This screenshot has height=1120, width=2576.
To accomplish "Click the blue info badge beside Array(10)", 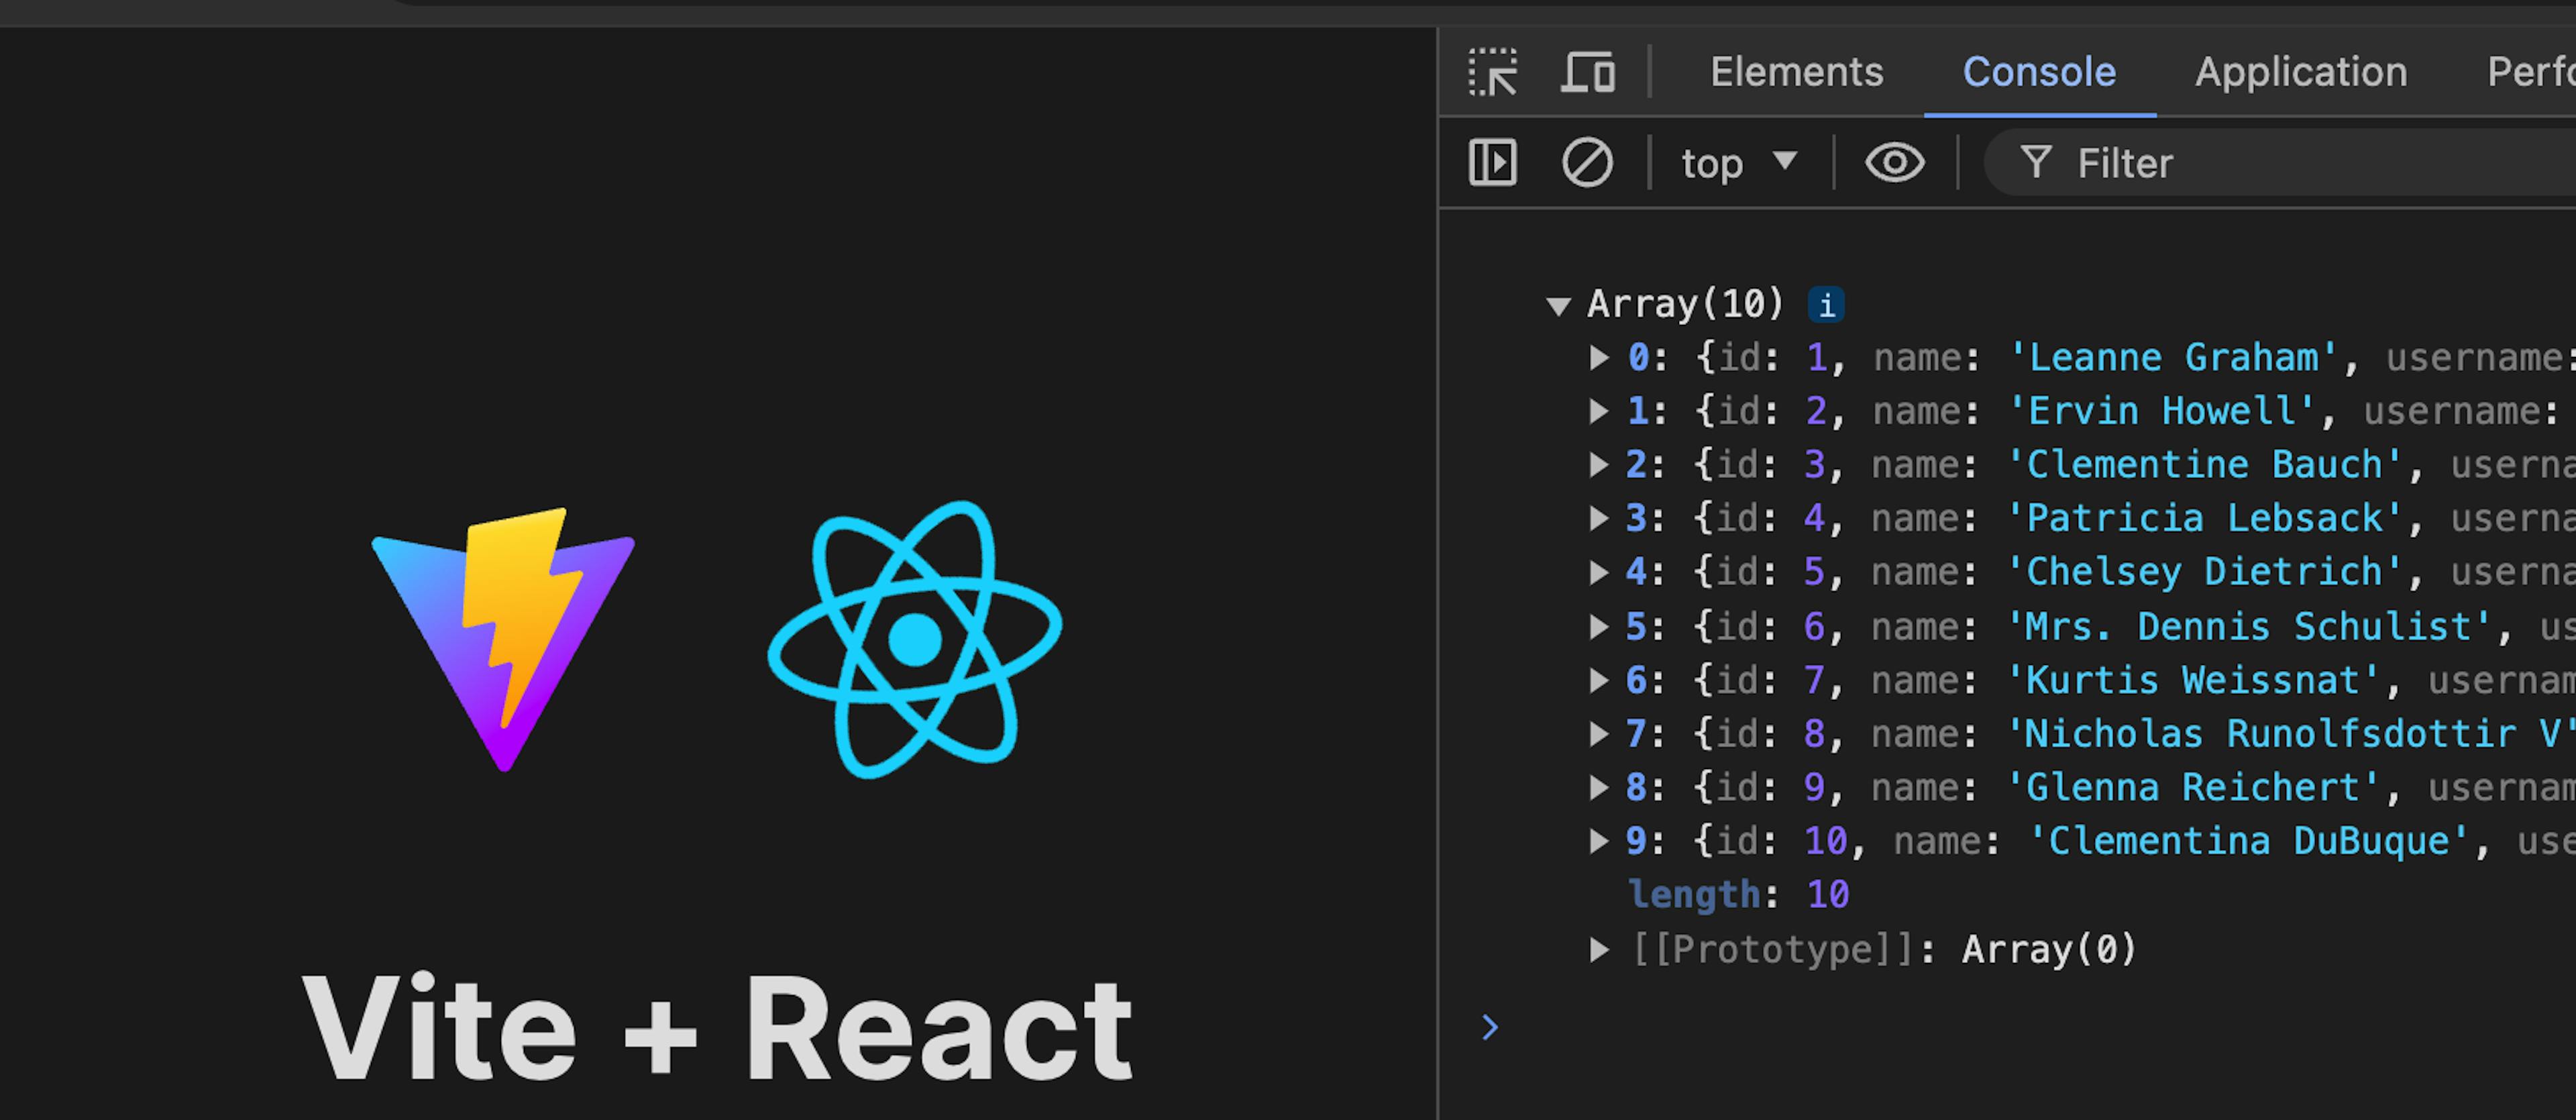I will [1826, 304].
